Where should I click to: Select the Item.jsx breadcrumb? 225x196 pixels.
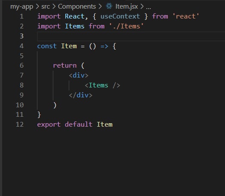pos(127,6)
